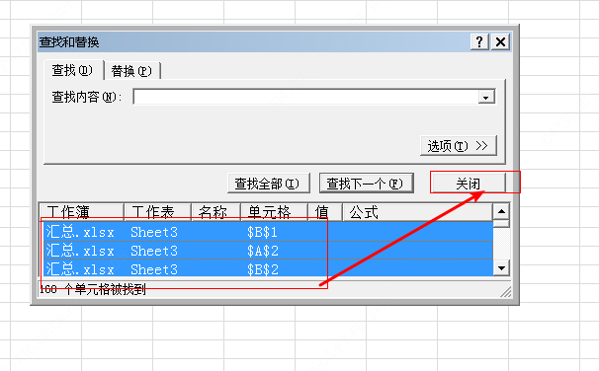
Task: Click the 查找全部 button
Action: pos(269,184)
